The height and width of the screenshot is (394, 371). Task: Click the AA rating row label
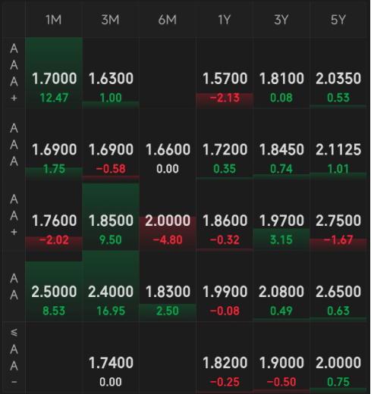pos(14,286)
